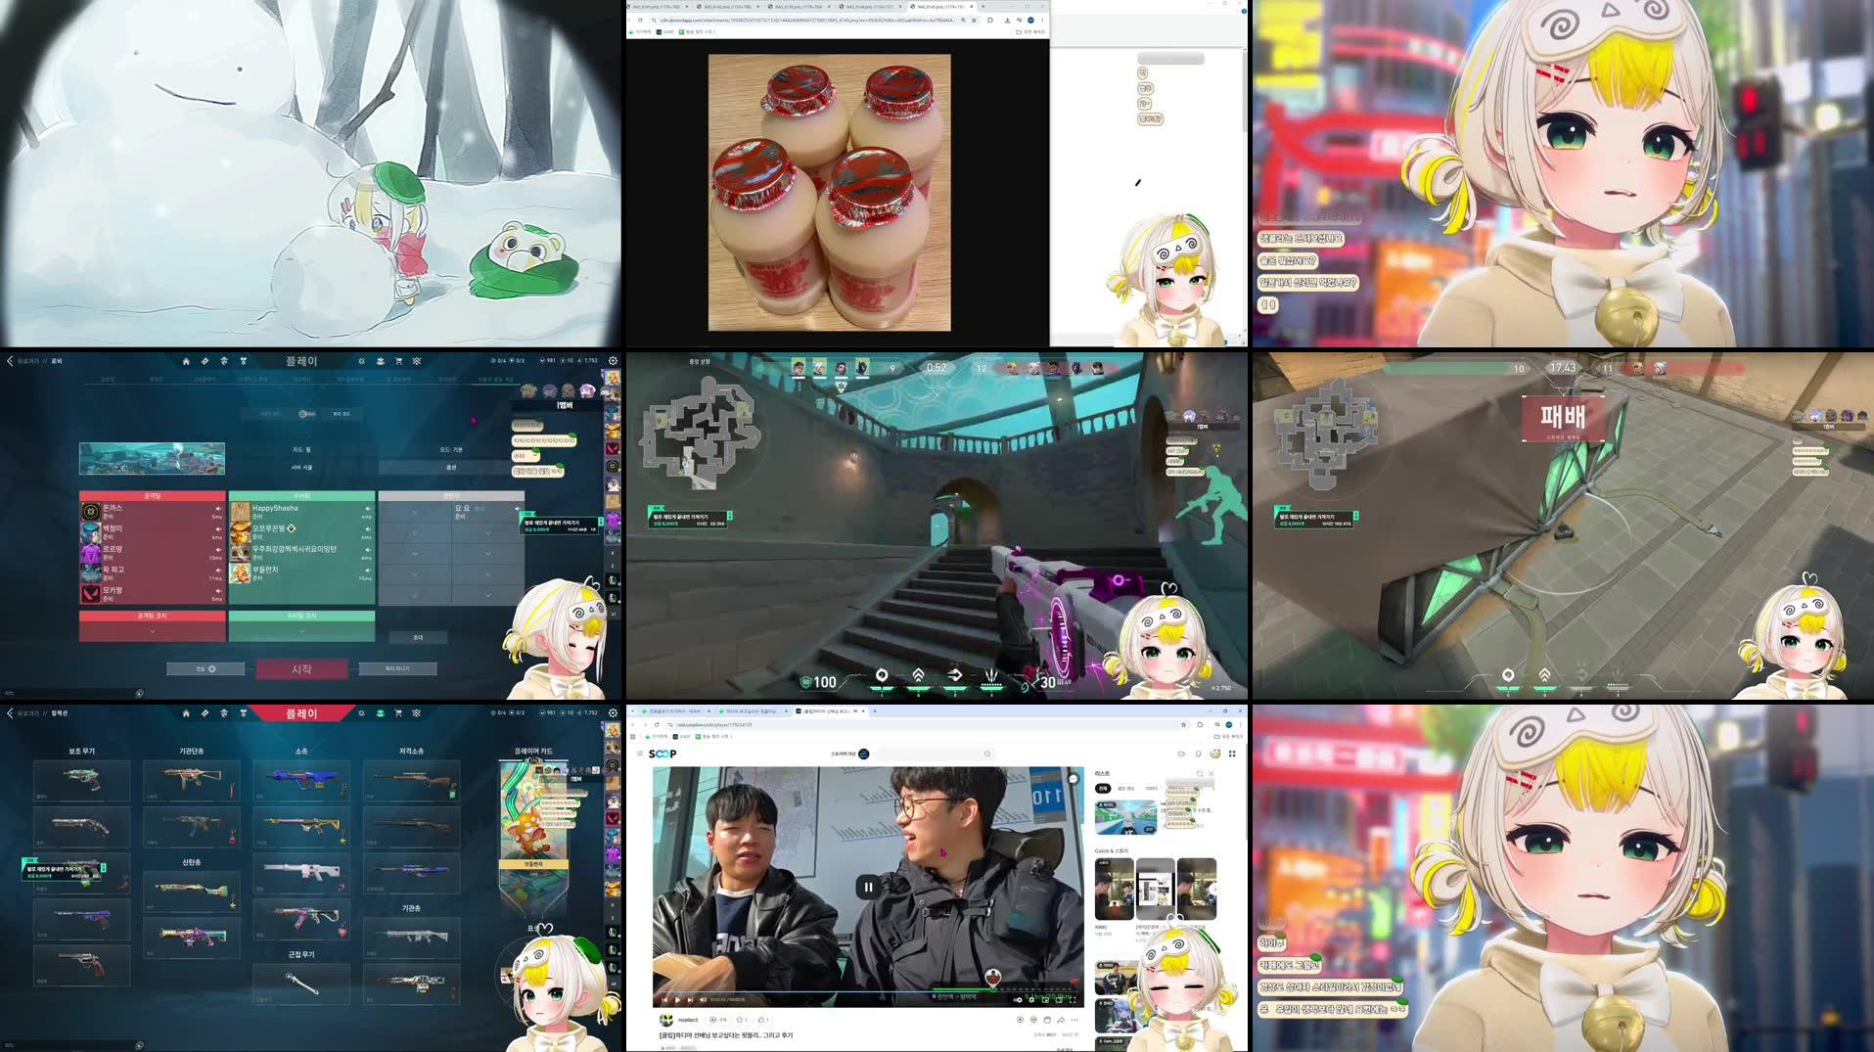
Task: Open the battlepass medal icon in Valorant
Action: 244,361
